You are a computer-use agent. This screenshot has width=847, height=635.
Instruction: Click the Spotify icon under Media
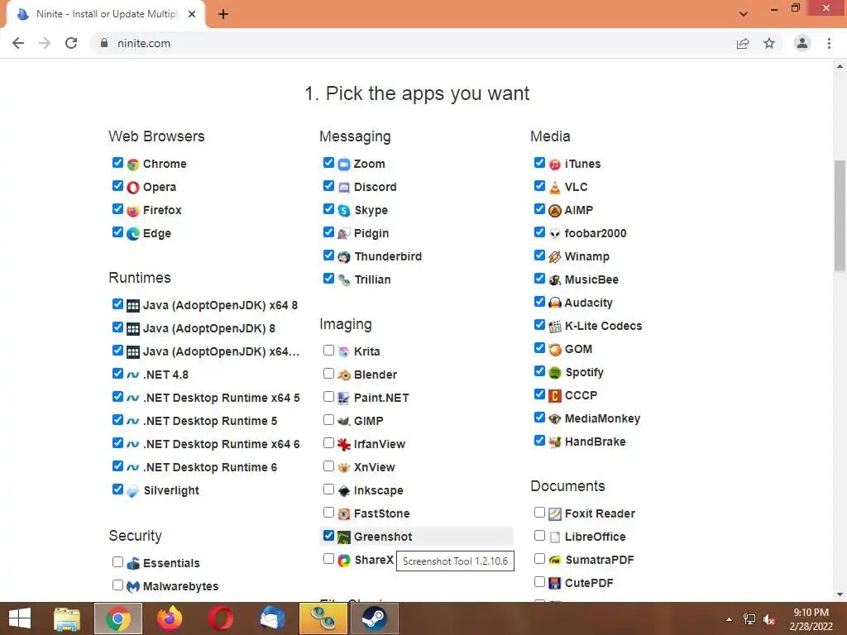click(555, 373)
